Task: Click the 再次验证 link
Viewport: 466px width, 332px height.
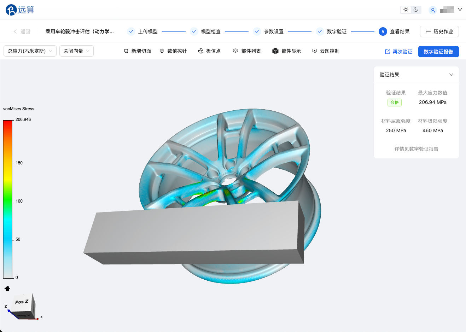Action: [x=398, y=52]
